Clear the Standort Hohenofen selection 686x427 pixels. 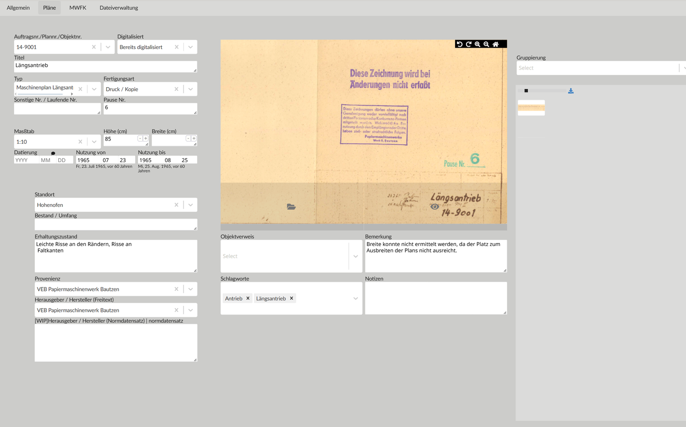coord(176,205)
